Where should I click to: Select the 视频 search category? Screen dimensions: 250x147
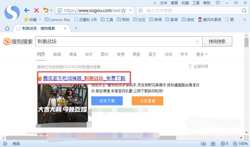click(121, 55)
